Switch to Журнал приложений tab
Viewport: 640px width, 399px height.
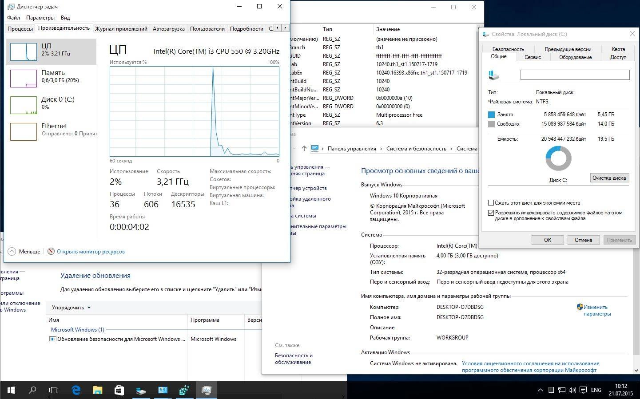click(x=121, y=29)
